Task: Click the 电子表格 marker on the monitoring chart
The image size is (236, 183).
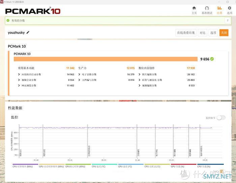Action: (x=157, y=153)
